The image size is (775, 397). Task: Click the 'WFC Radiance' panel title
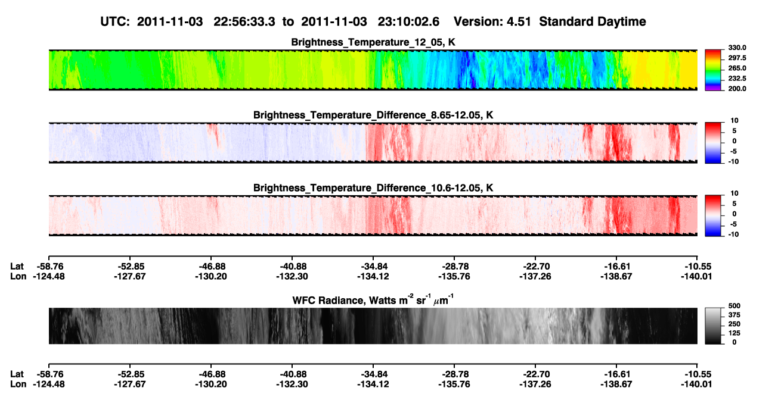pos(373,299)
